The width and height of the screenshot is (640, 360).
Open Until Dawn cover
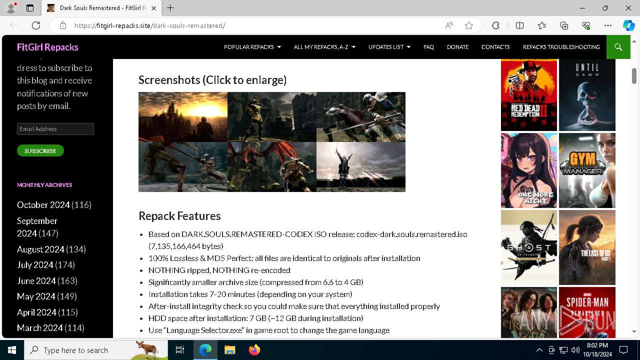pos(587,95)
